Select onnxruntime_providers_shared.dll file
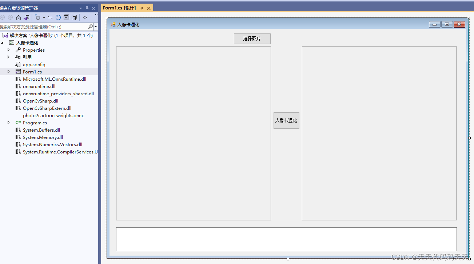The width and height of the screenshot is (474, 264). tap(58, 93)
